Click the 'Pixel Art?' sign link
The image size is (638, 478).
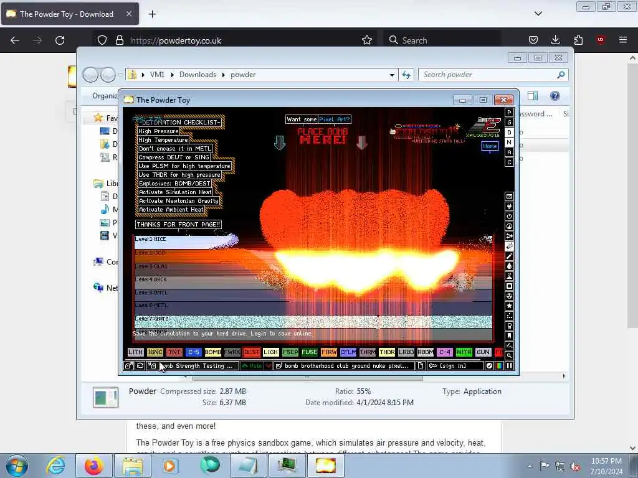point(335,119)
